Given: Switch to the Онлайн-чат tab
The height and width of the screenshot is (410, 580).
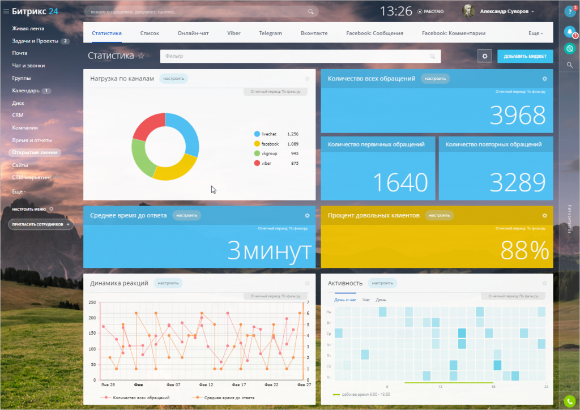Looking at the screenshot, I should (193, 33).
